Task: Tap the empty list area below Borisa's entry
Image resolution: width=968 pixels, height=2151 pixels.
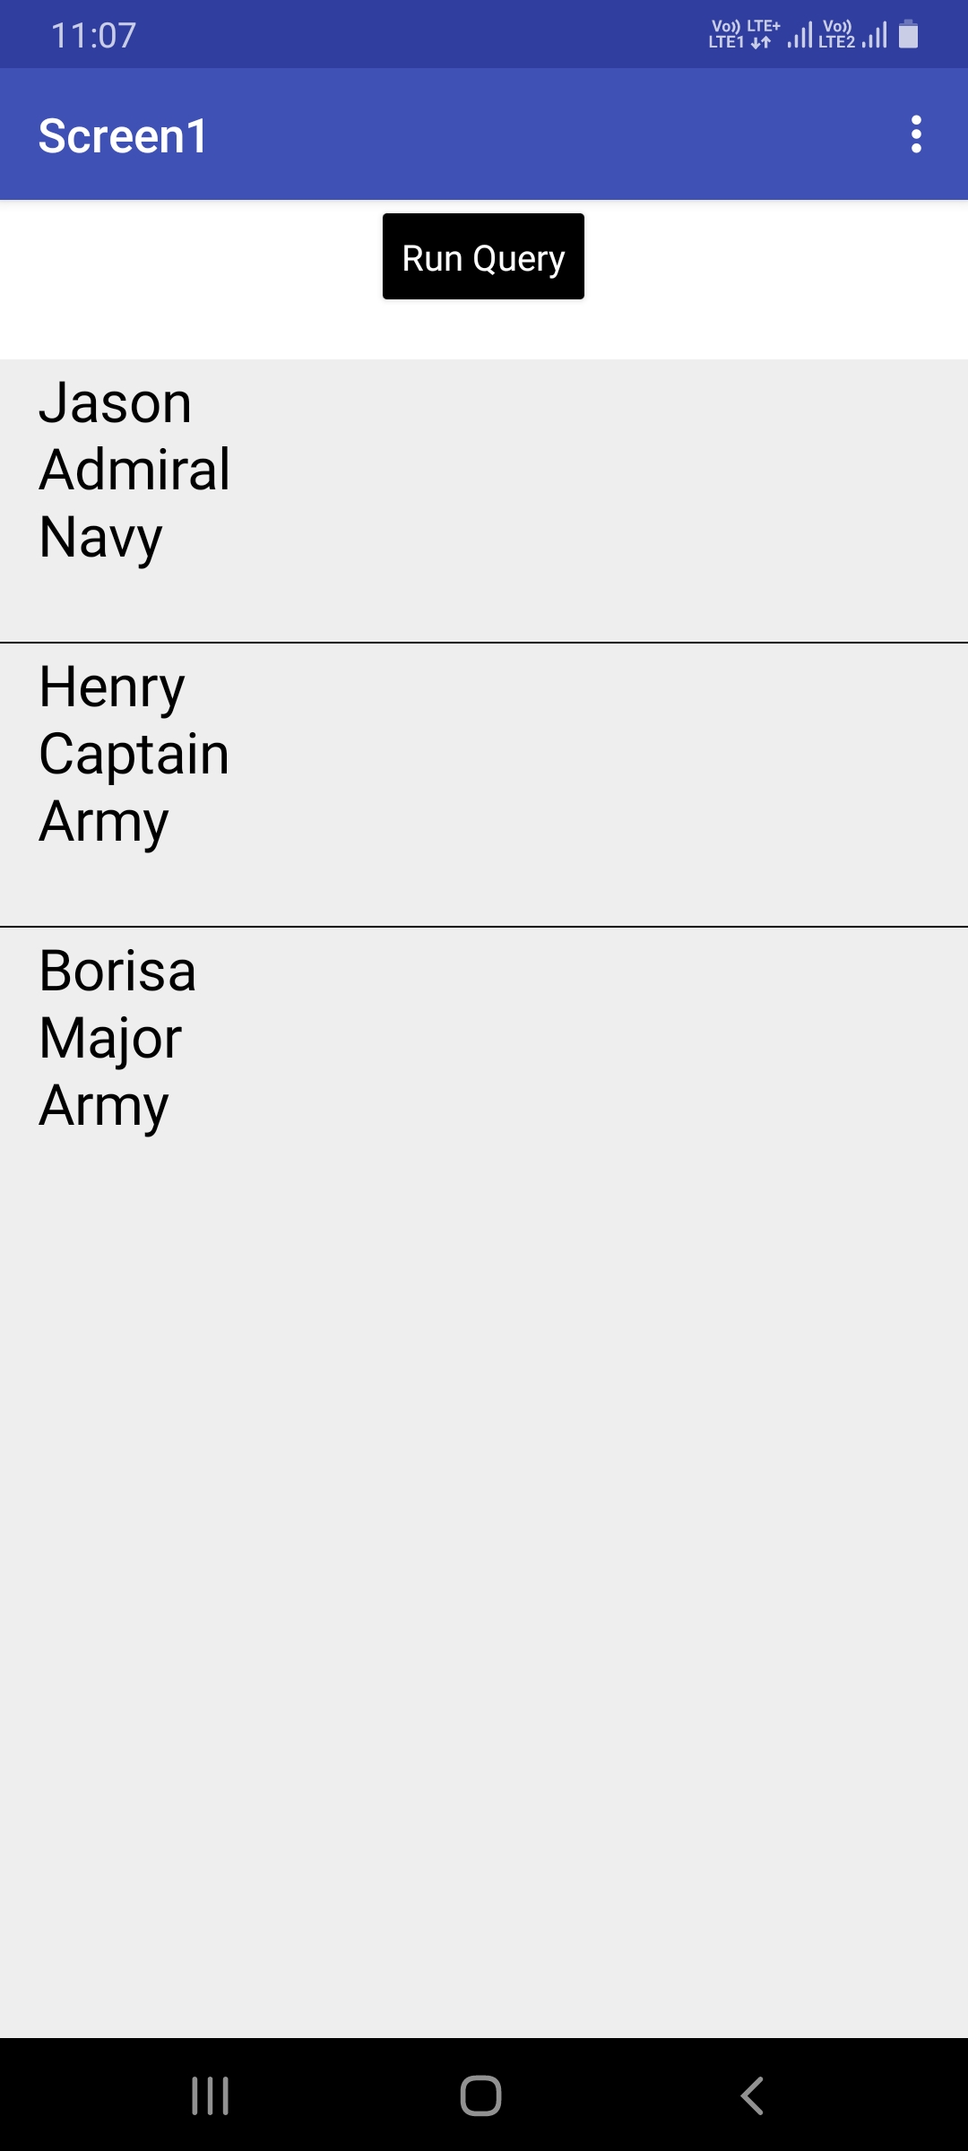Action: point(484,1568)
